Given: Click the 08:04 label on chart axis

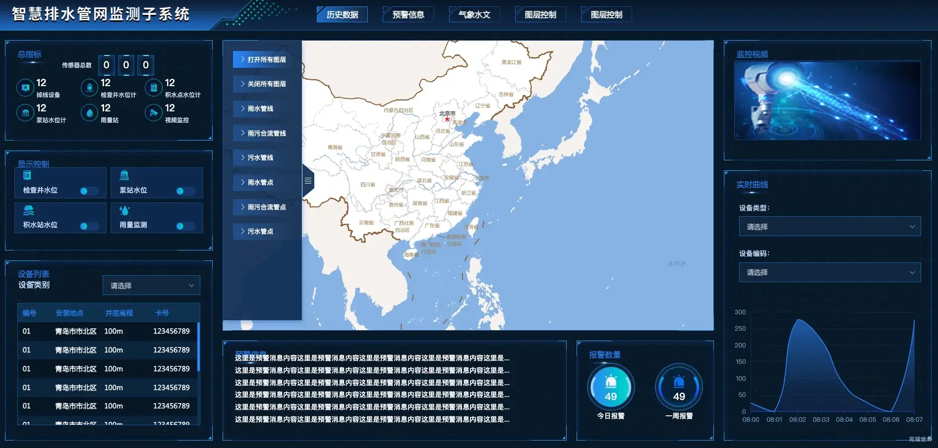Looking at the screenshot, I should [x=844, y=419].
